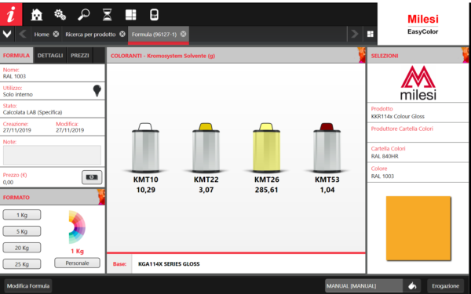The width and height of the screenshot is (471, 294).
Task: Open the red info icon
Action: [11, 14]
